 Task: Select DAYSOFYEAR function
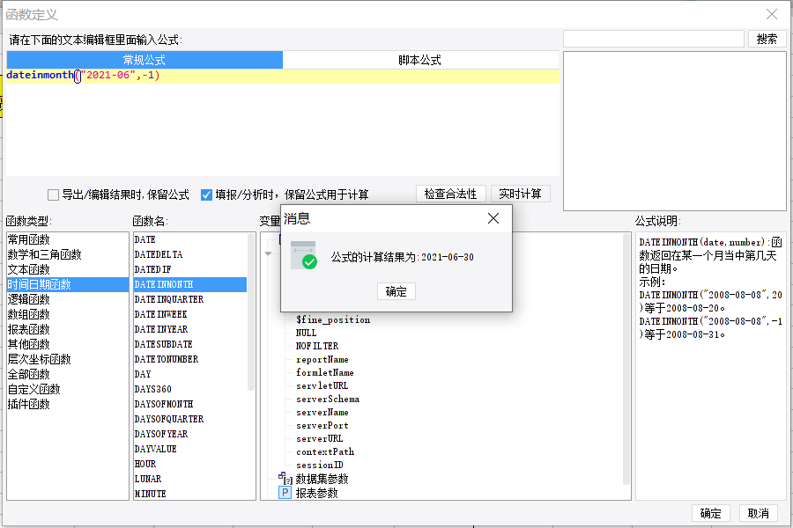point(190,434)
